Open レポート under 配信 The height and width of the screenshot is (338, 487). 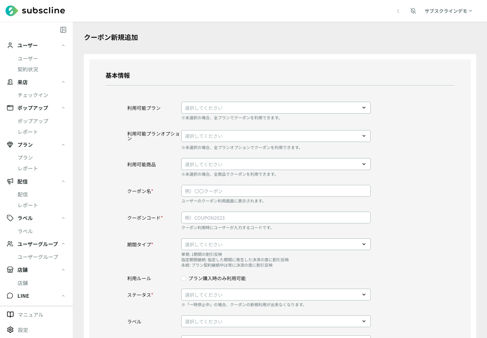(x=28, y=205)
